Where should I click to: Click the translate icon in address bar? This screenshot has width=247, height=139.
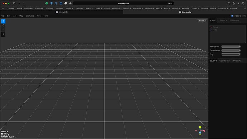[169, 3]
